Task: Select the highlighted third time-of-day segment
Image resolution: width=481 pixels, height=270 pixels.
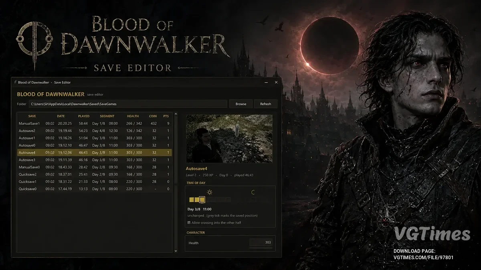Action: tap(202, 200)
